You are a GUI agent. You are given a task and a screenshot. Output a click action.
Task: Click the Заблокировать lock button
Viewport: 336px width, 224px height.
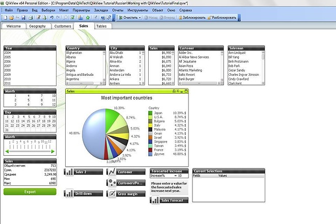(192, 18)
